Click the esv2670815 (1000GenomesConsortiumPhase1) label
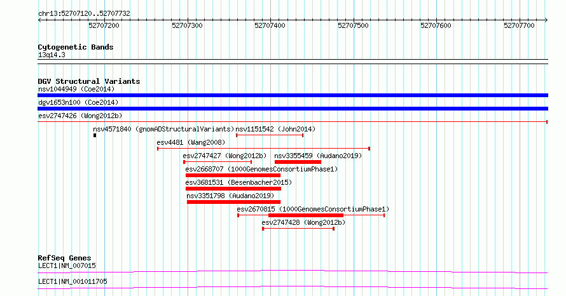Image resolution: width=566 pixels, height=296 pixels. [313, 209]
